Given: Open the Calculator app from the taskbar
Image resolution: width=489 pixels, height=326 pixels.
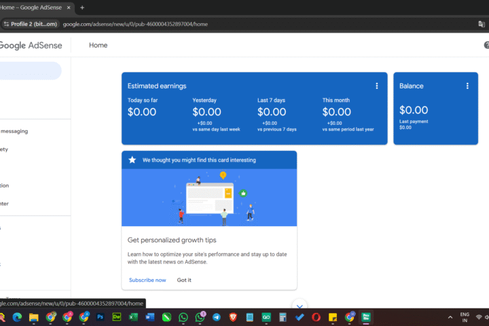Looking at the screenshot, I should click(x=283, y=317).
